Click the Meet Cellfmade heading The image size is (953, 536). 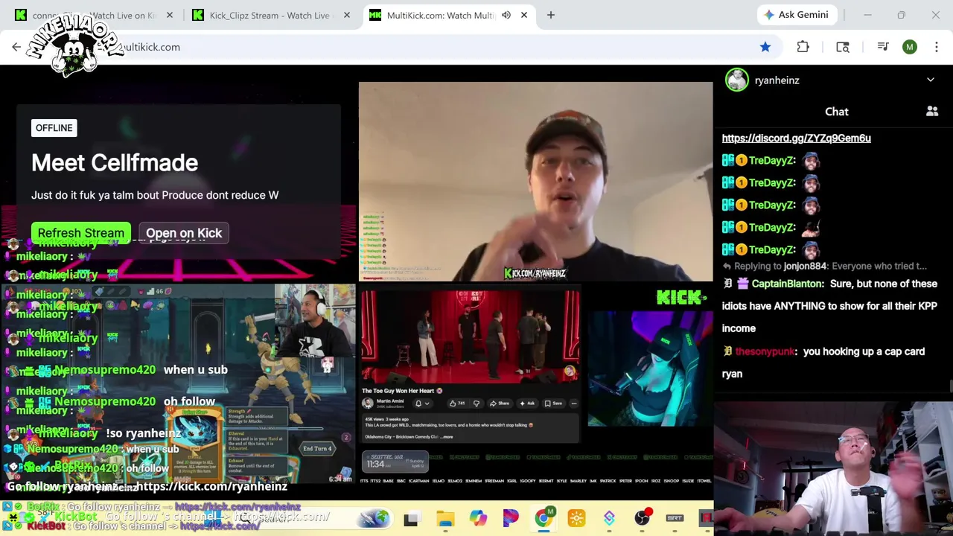115,163
